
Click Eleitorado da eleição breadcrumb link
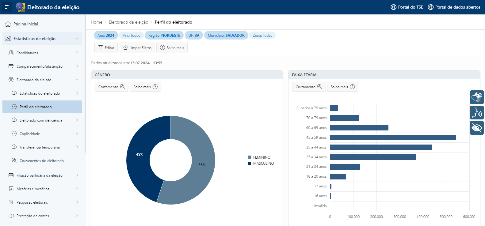pos(128,22)
